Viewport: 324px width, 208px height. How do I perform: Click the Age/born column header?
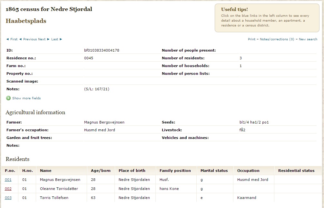pos(101,171)
